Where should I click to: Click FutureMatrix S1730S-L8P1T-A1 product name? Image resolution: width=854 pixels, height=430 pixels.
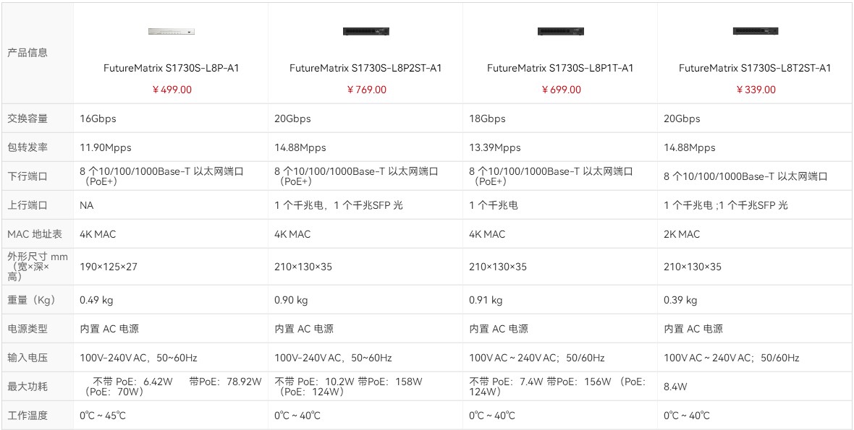tap(560, 68)
